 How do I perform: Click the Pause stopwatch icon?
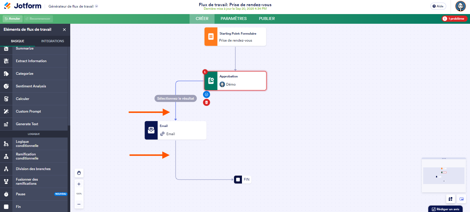coord(6,194)
